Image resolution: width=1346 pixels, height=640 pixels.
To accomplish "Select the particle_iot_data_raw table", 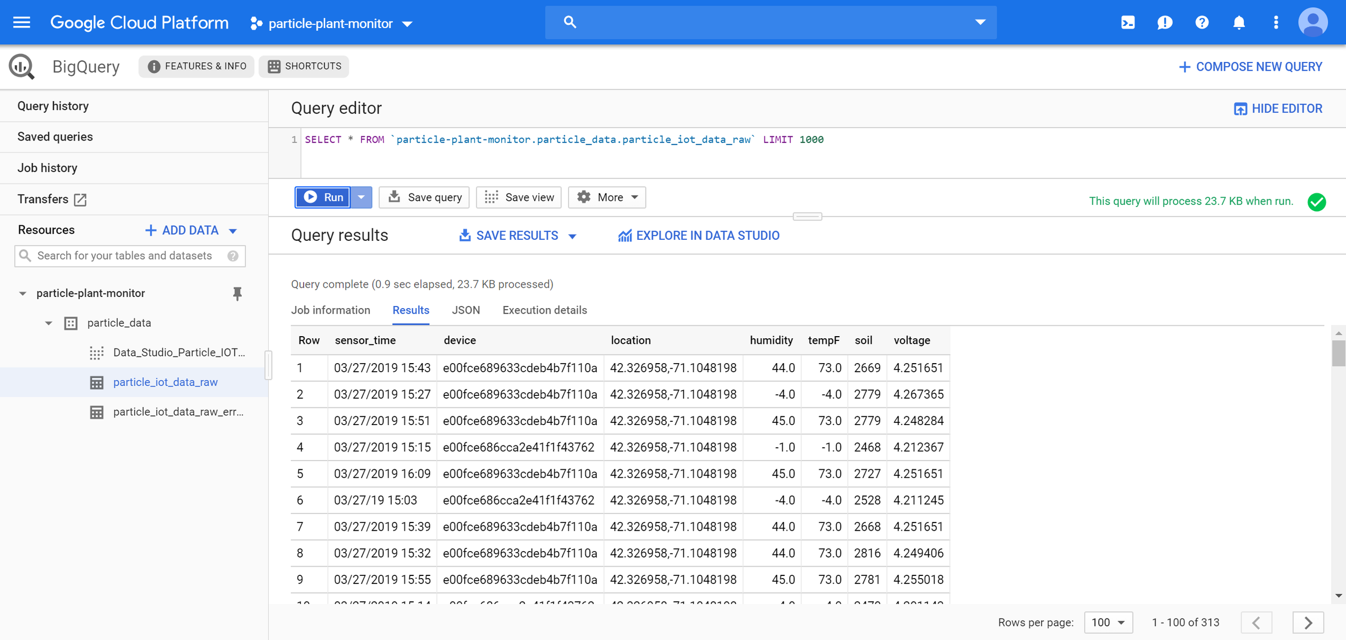I will click(x=165, y=382).
